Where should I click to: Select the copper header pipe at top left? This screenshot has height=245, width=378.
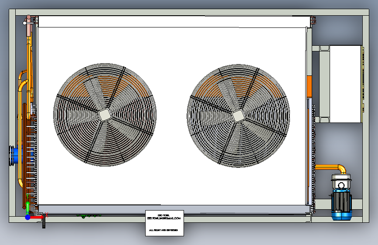pyautogui.click(x=29, y=26)
